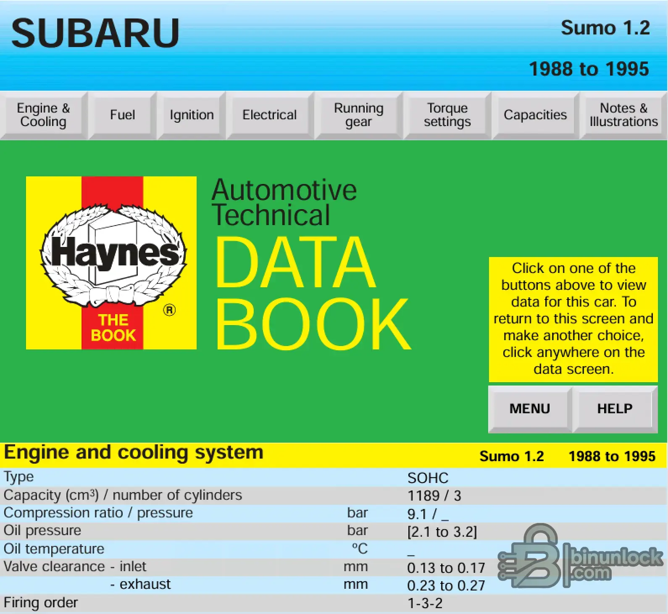Screen dimensions: 668x614
Task: Click the '1-3-2' firing order value
Action: (425, 604)
